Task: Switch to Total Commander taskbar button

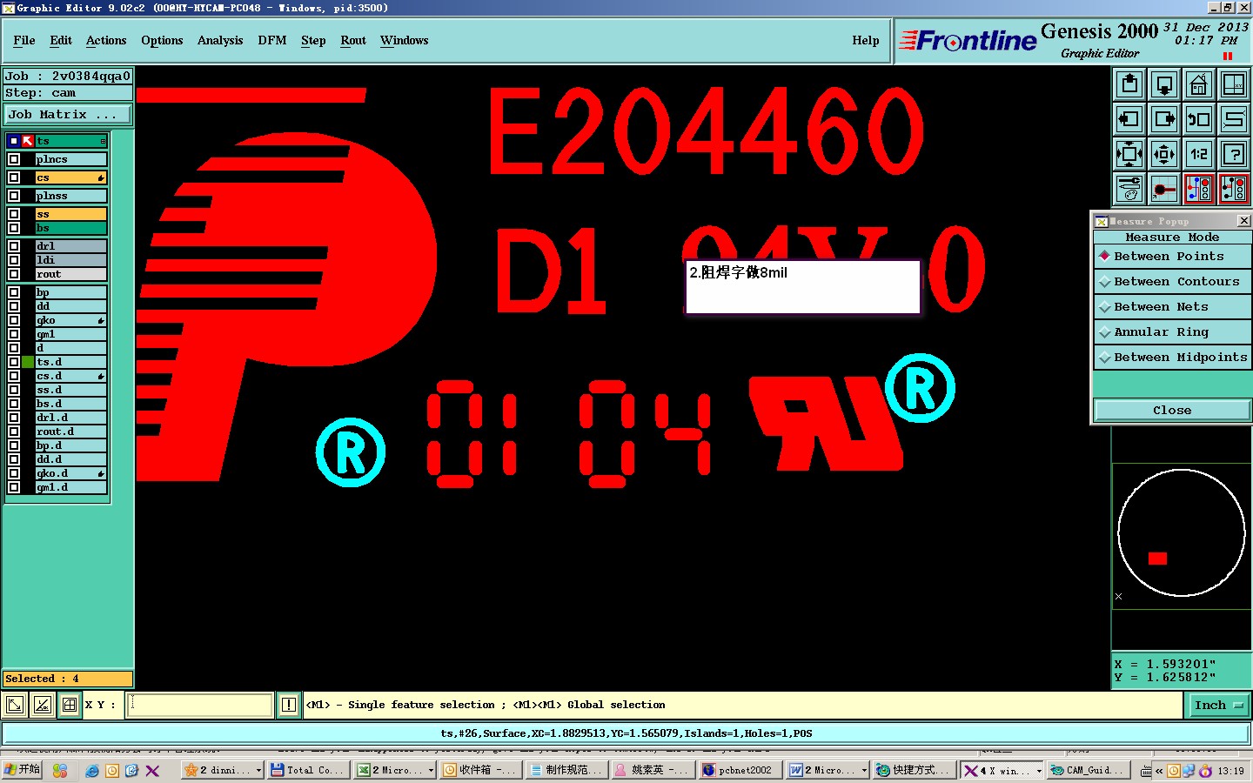Action: coord(308,770)
